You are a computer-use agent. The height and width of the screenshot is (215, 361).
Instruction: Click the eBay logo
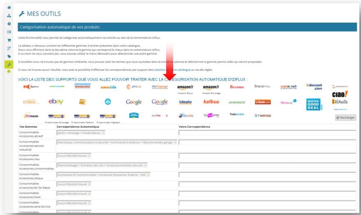coord(56,101)
